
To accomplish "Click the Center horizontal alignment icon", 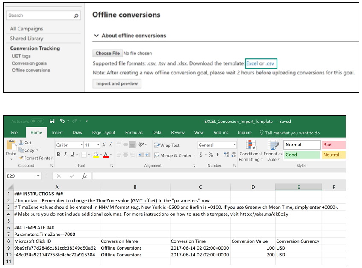I will coord(125,155).
